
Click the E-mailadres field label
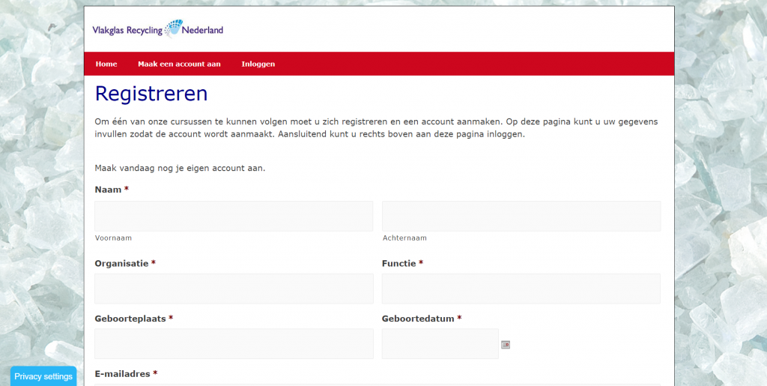(x=122, y=373)
